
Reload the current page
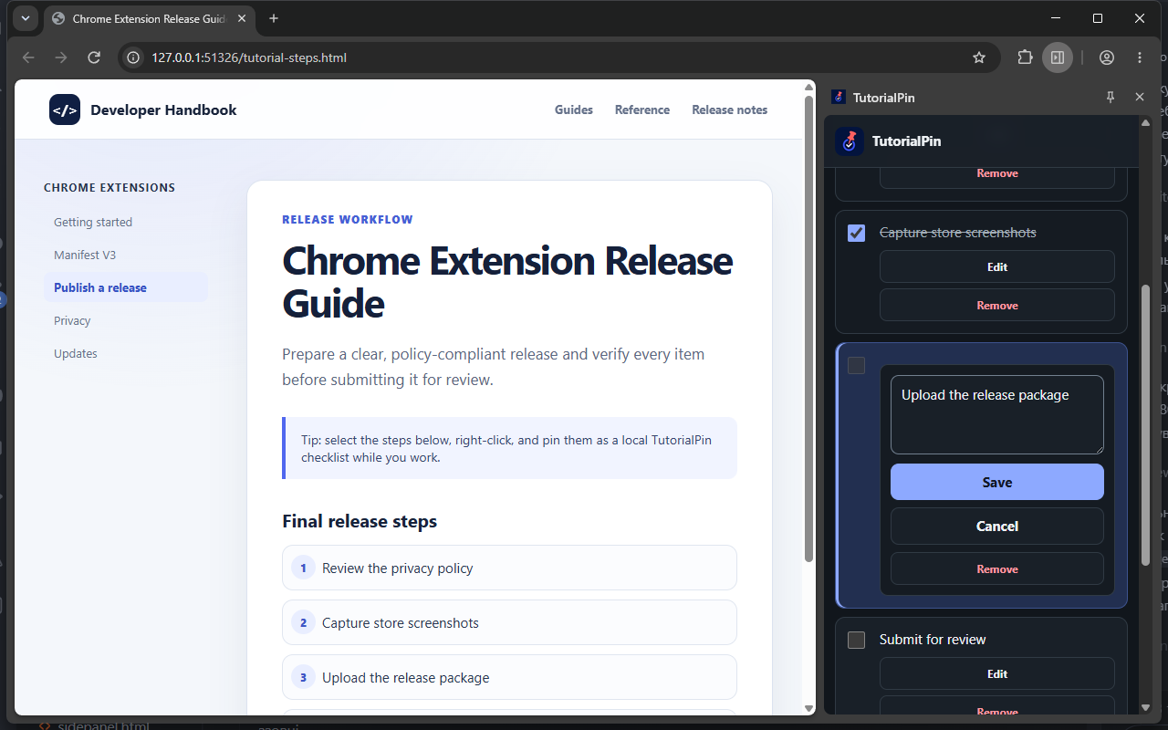pyautogui.click(x=94, y=57)
